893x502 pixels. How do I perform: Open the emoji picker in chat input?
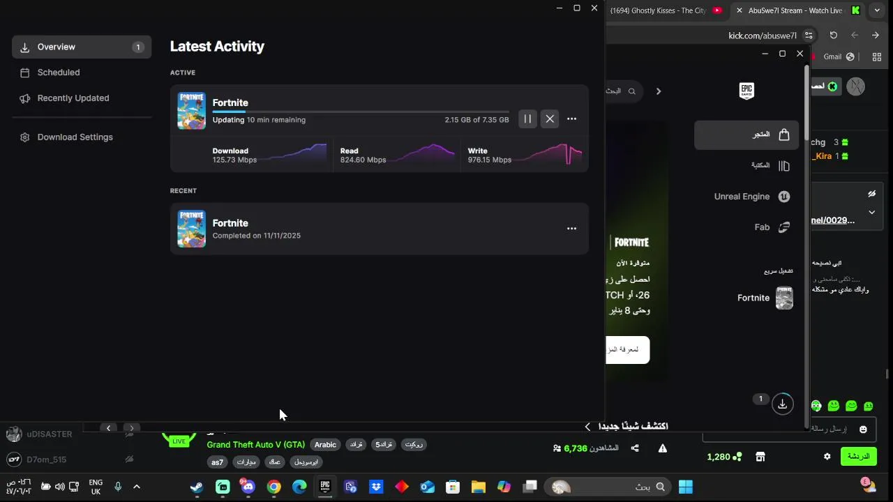pyautogui.click(x=863, y=429)
